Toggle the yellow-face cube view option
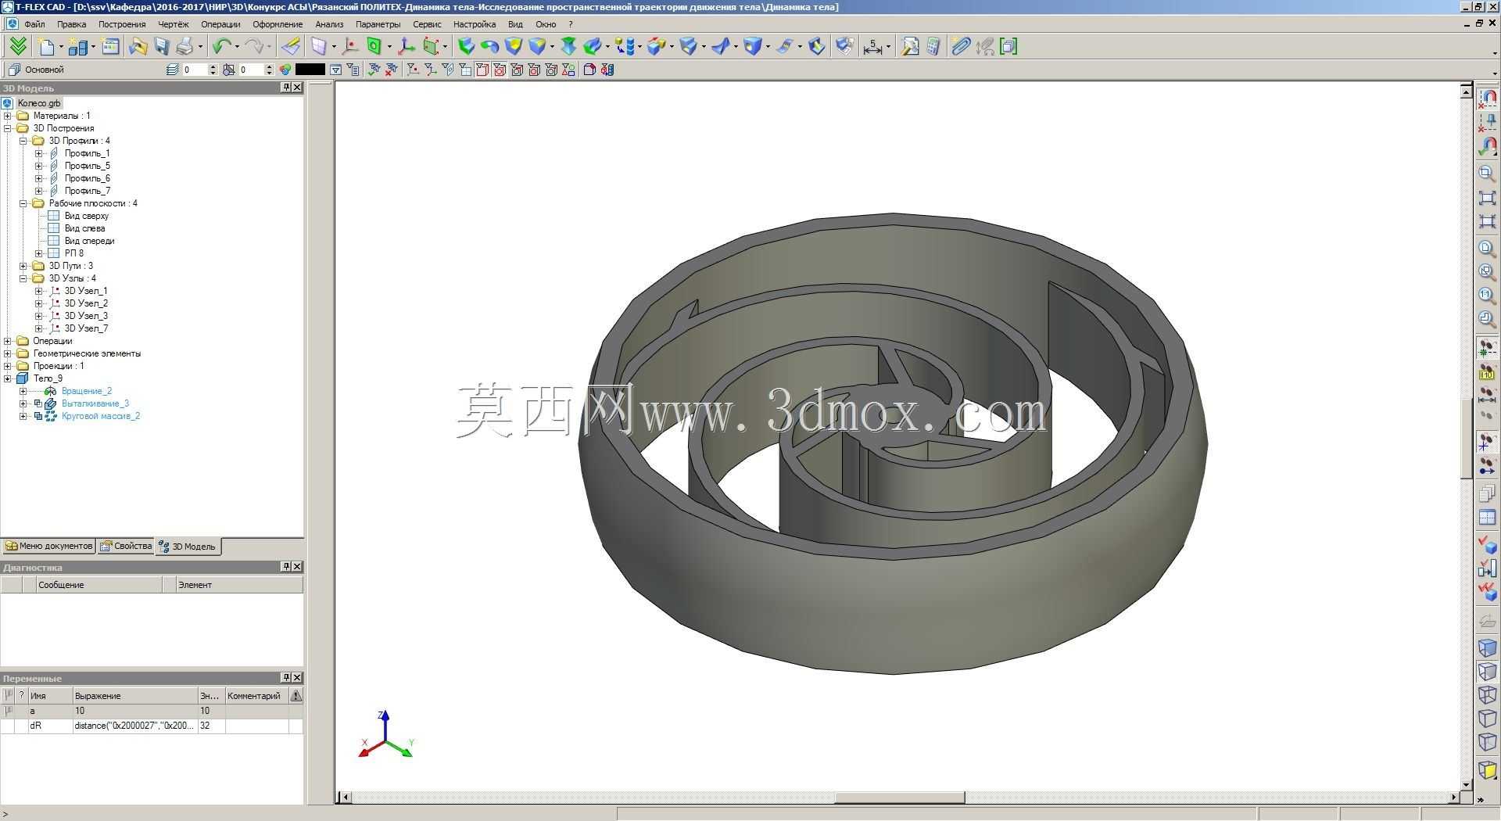The image size is (1501, 821). click(1487, 770)
